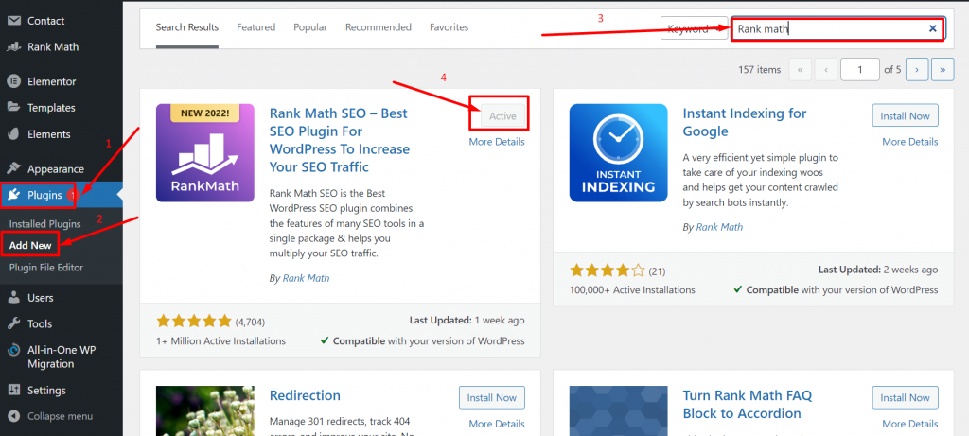Click the Settings sidebar icon
The image size is (969, 436).
click(x=13, y=391)
